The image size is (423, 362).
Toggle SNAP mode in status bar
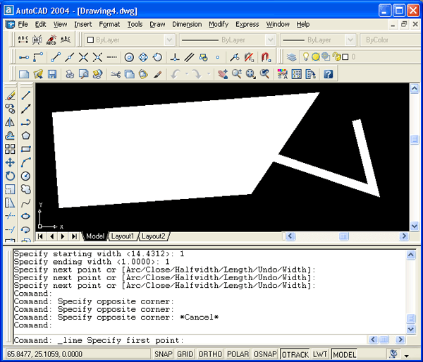click(164, 354)
